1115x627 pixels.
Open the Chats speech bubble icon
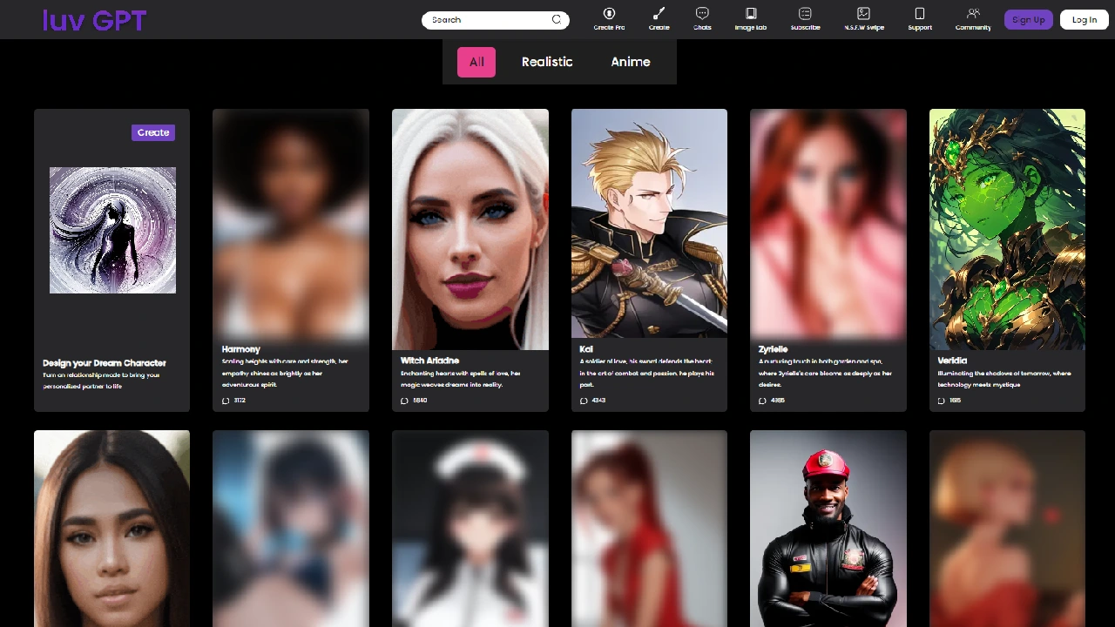point(702,14)
